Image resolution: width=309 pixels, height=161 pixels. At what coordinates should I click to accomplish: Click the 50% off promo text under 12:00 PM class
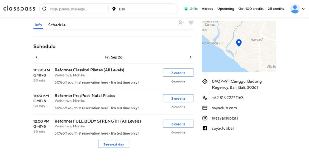point(96,133)
